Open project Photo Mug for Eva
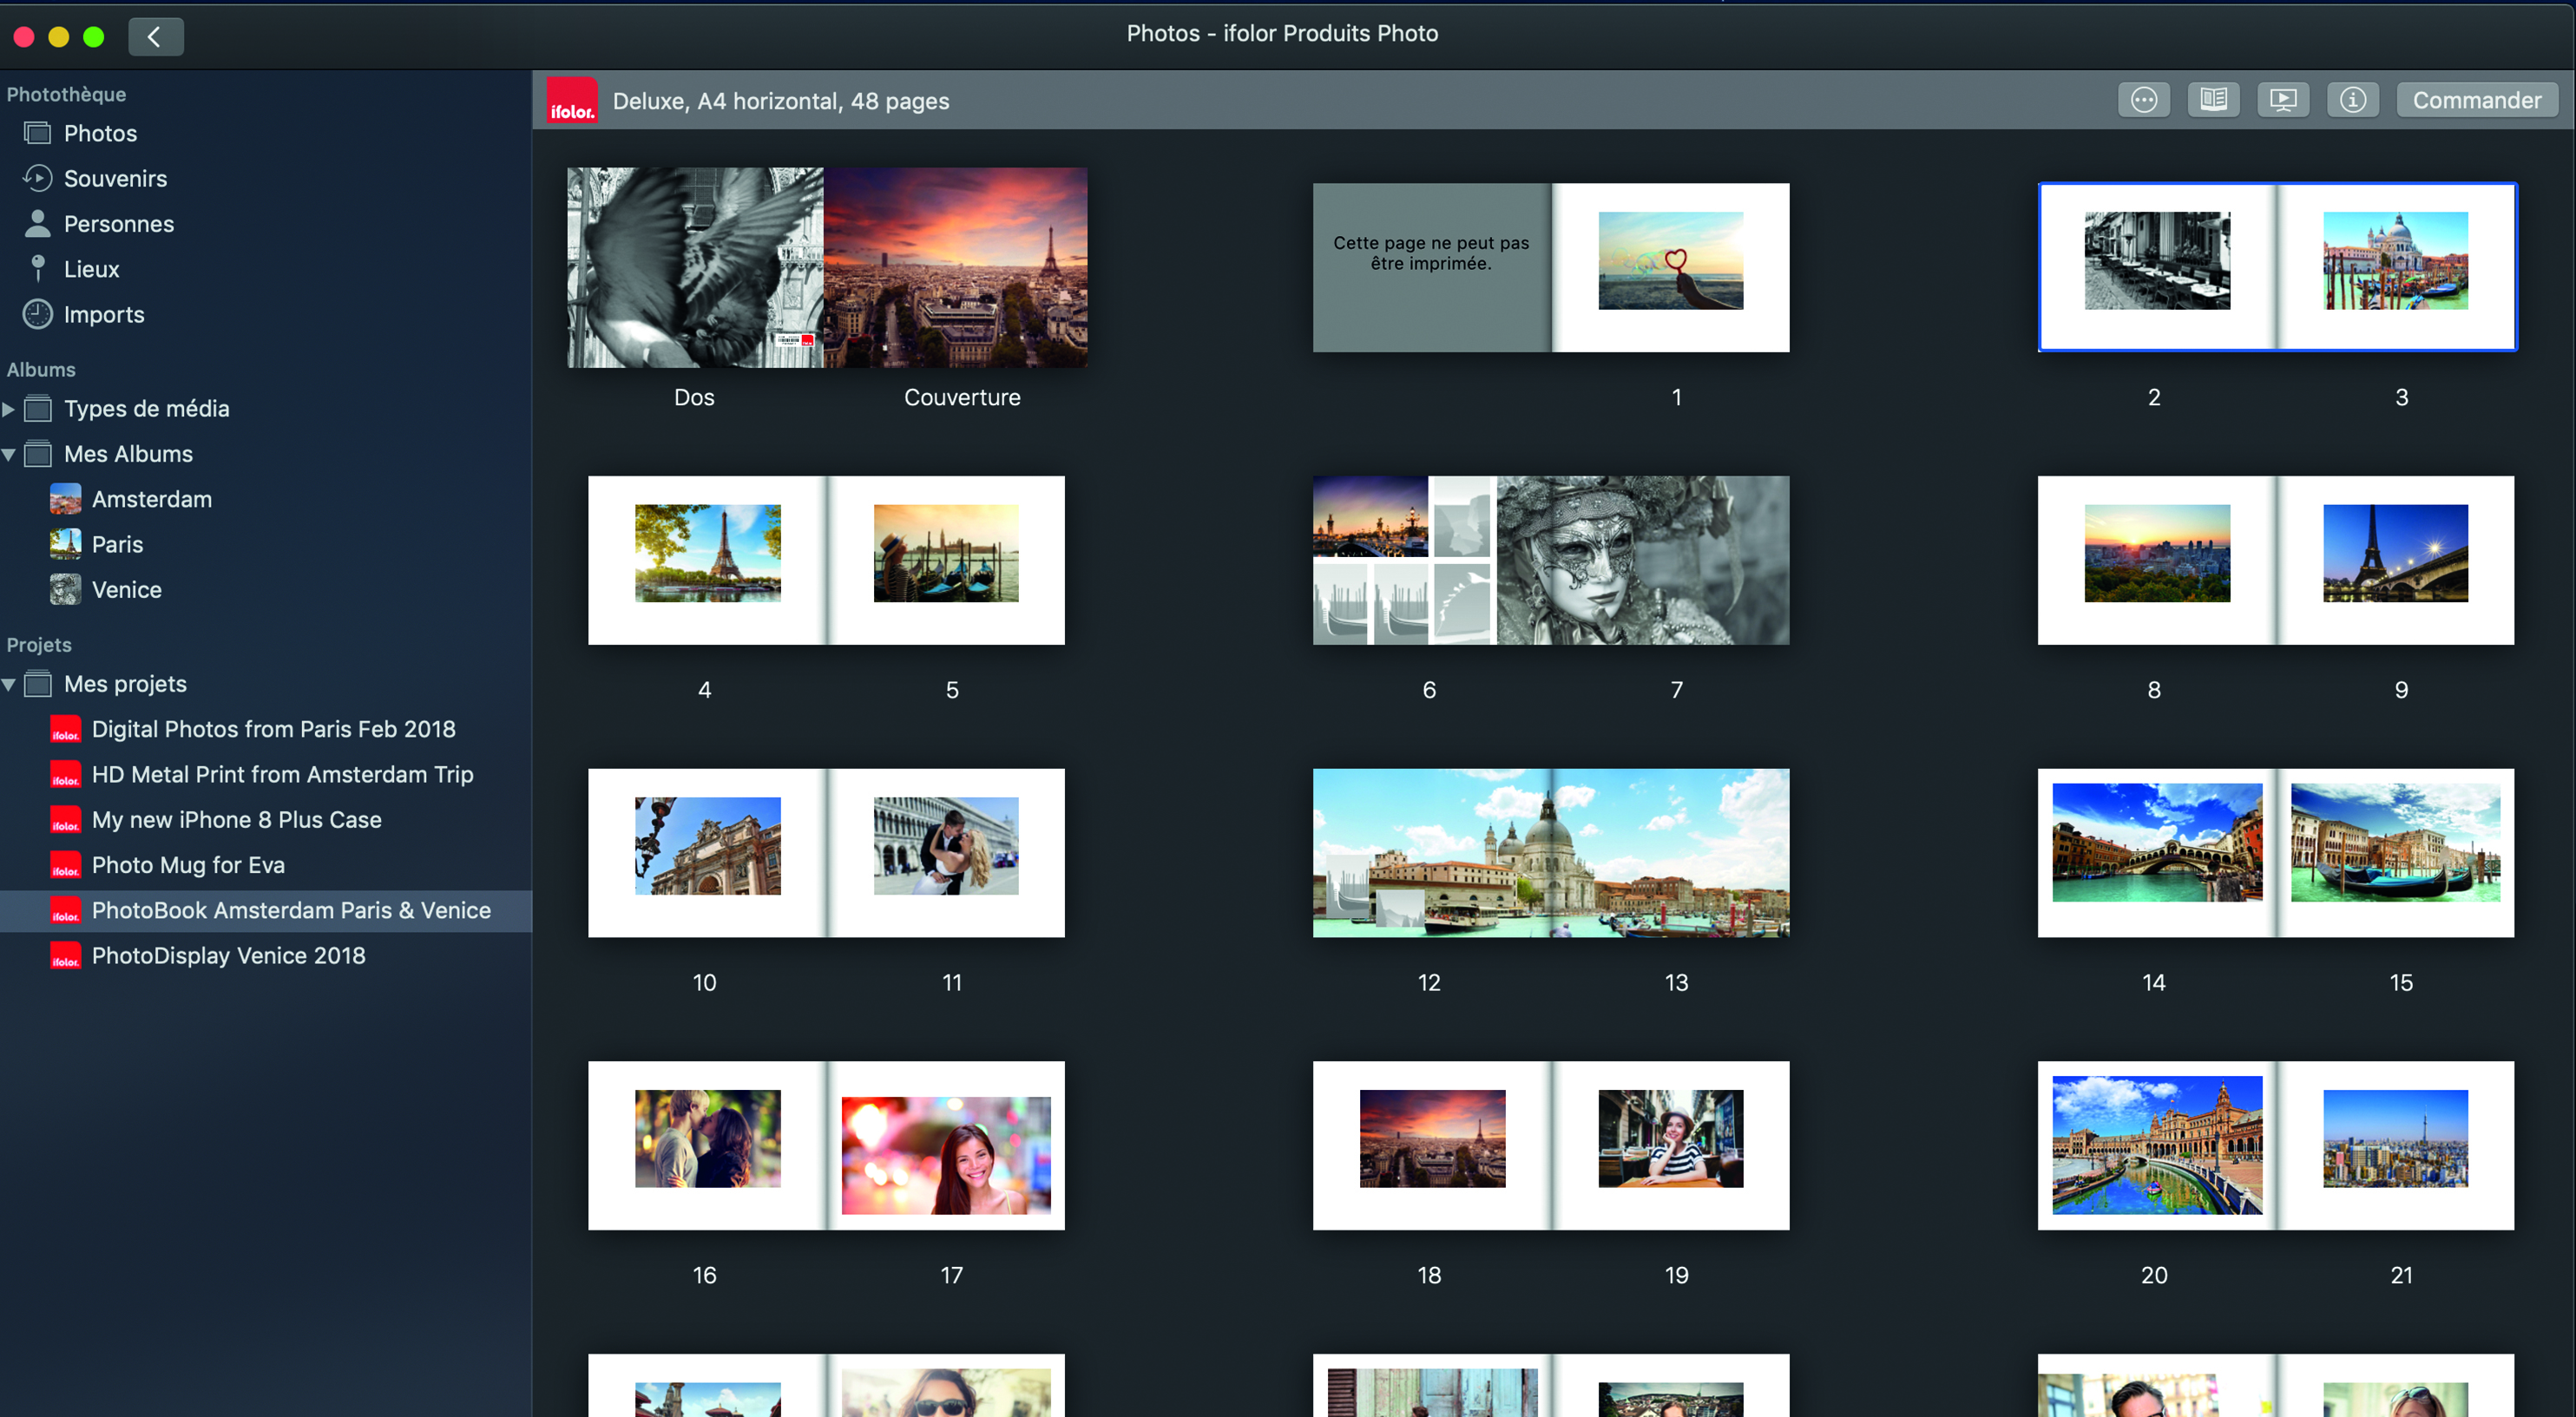Image resolution: width=2576 pixels, height=1417 pixels. tap(188, 865)
